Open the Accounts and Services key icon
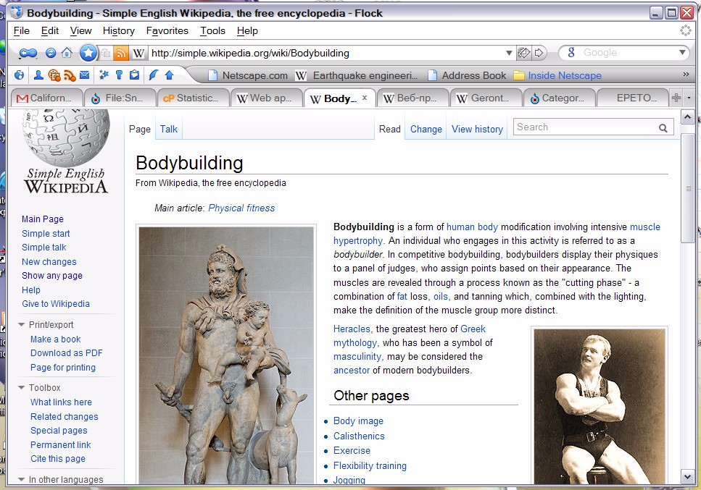Image resolution: width=701 pixels, height=490 pixels. 119,75
